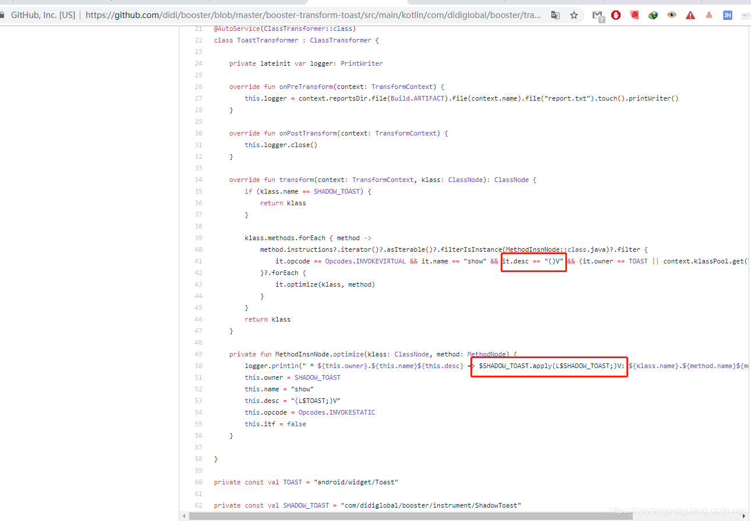This screenshot has width=751, height=521.
Task: Select line number 50
Action: coord(199,366)
